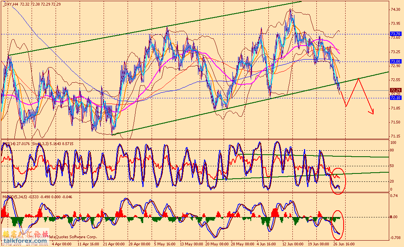Click the 80 level on RSI scale

pos(392,150)
